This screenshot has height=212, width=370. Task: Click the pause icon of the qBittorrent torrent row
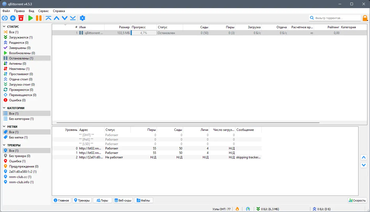click(81, 33)
